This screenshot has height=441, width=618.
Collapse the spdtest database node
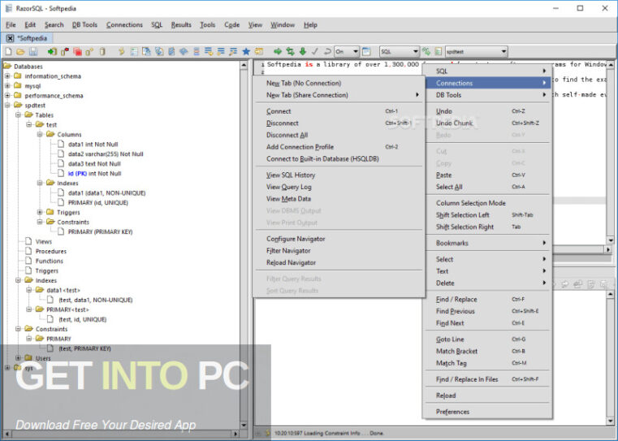[7, 106]
